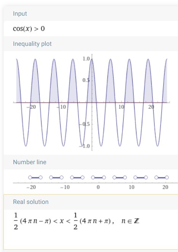Click the -10 label on number line
178x252 pixels.
click(x=65, y=187)
